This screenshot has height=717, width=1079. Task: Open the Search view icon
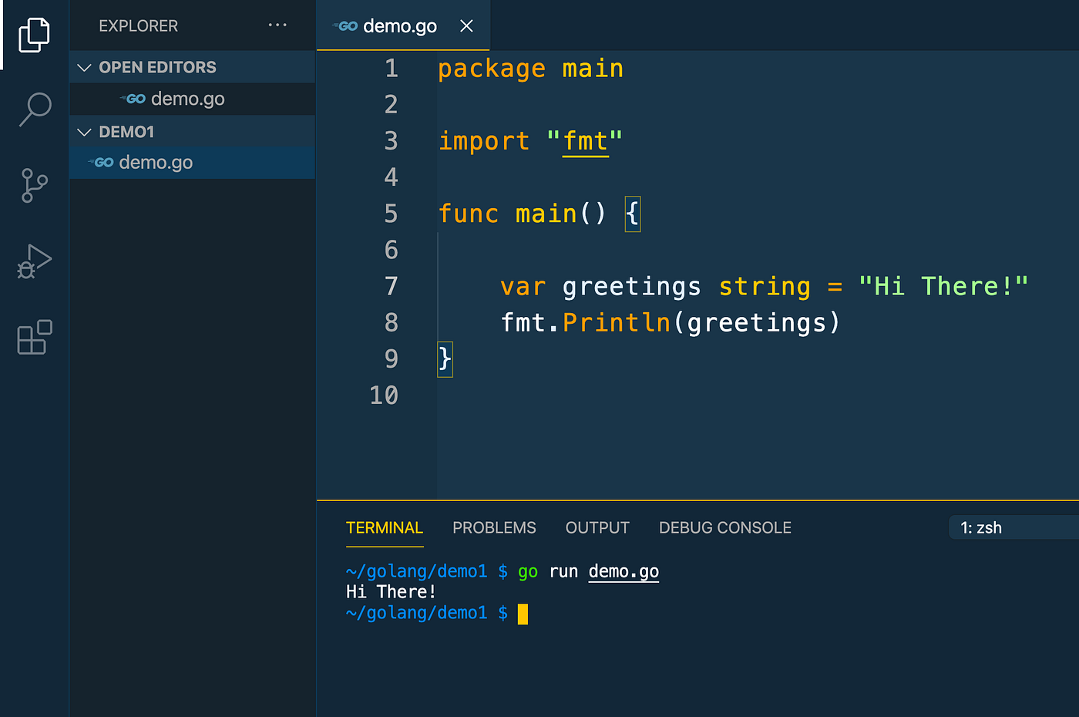(35, 109)
